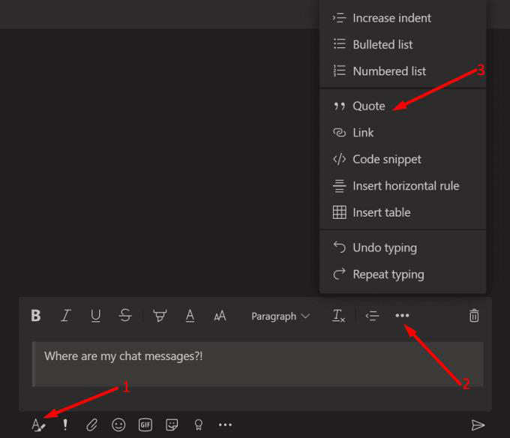Open font color picker

click(x=190, y=316)
